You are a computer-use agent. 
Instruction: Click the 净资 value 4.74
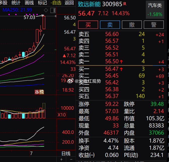[x=113, y=148]
